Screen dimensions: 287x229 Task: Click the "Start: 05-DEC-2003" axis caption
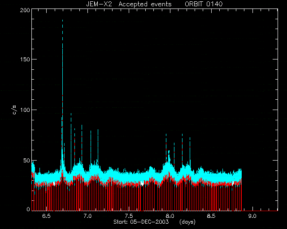pyautogui.click(x=141, y=222)
